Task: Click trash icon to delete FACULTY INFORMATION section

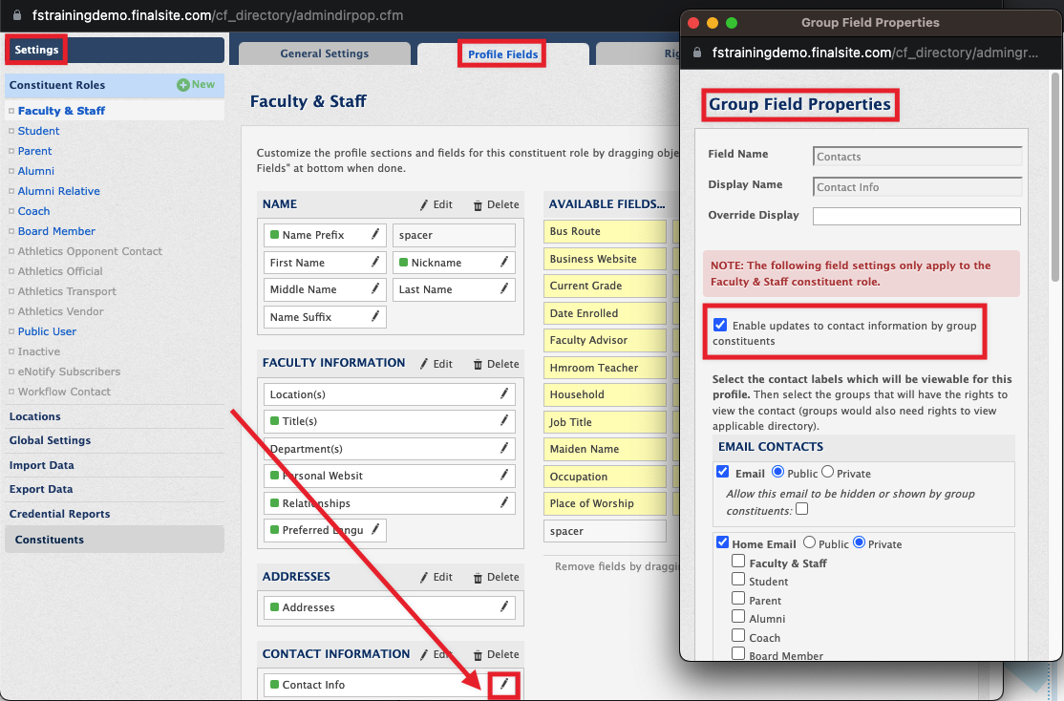Action: coord(478,365)
